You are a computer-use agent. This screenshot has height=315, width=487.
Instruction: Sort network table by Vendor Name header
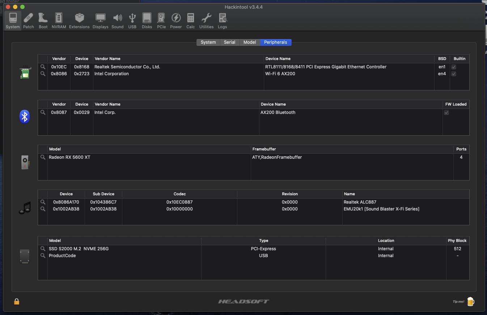(x=178, y=59)
